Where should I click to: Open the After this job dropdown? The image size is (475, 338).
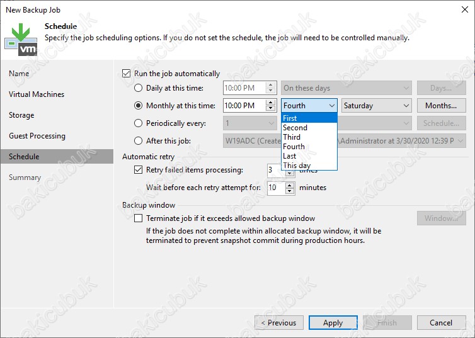click(345, 141)
